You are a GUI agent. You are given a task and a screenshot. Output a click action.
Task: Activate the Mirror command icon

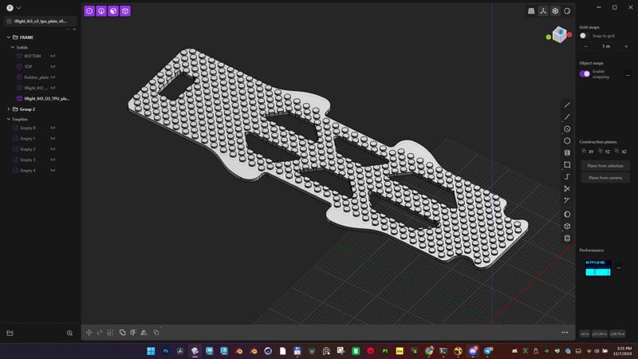[144, 333]
